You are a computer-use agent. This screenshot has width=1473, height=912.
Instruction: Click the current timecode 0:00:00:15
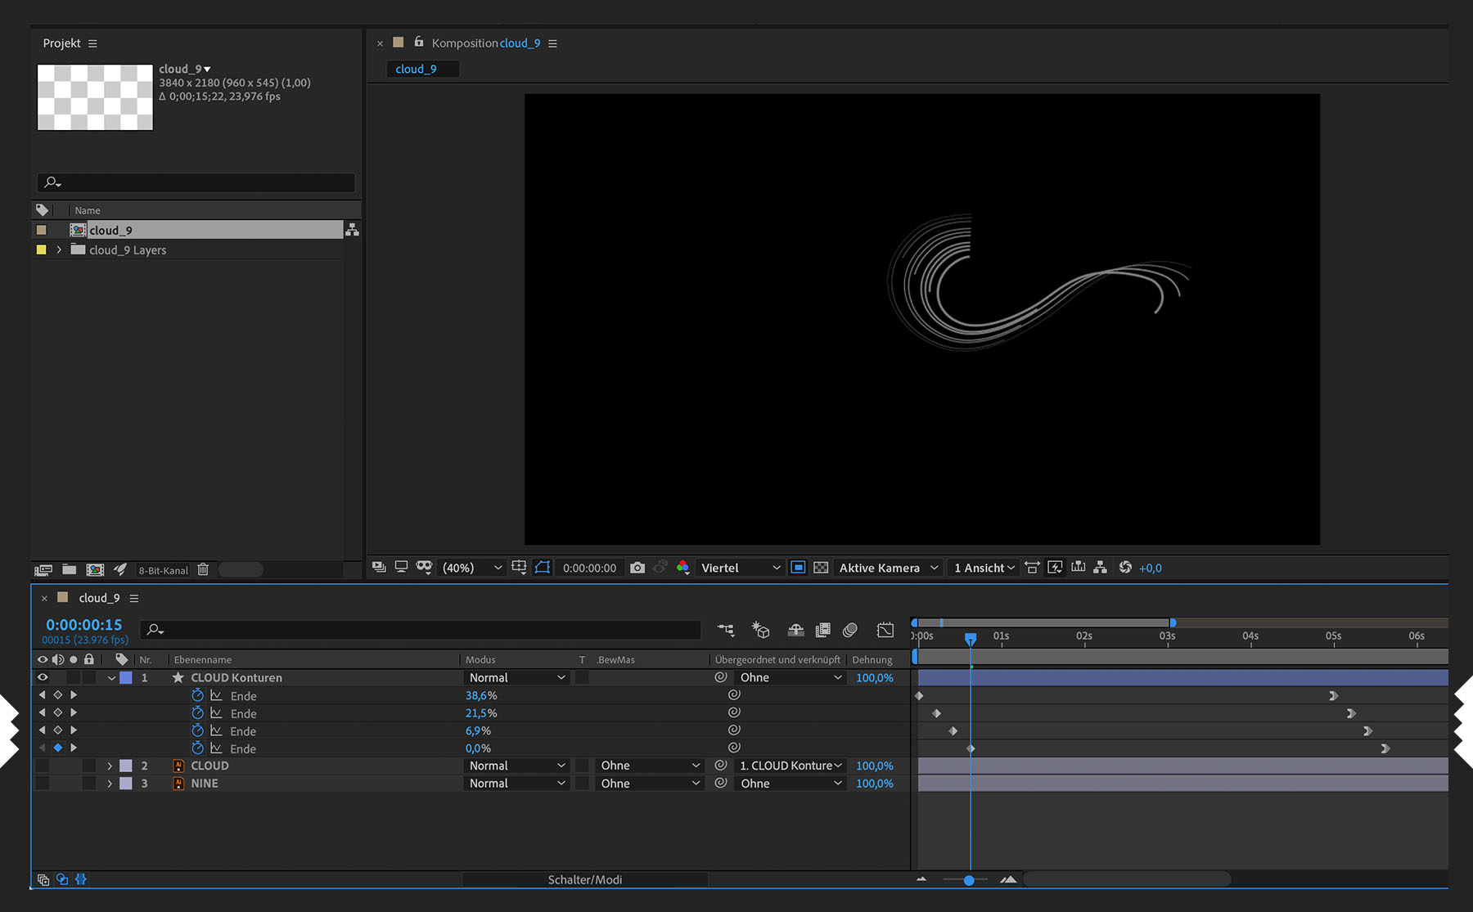(83, 625)
